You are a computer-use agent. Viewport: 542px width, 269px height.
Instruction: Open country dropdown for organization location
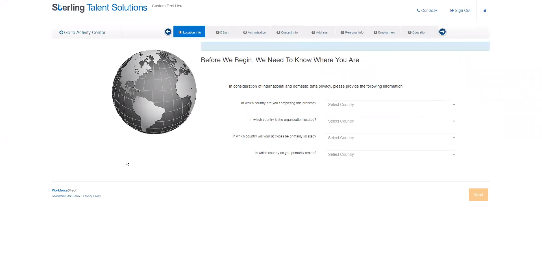pyautogui.click(x=391, y=121)
